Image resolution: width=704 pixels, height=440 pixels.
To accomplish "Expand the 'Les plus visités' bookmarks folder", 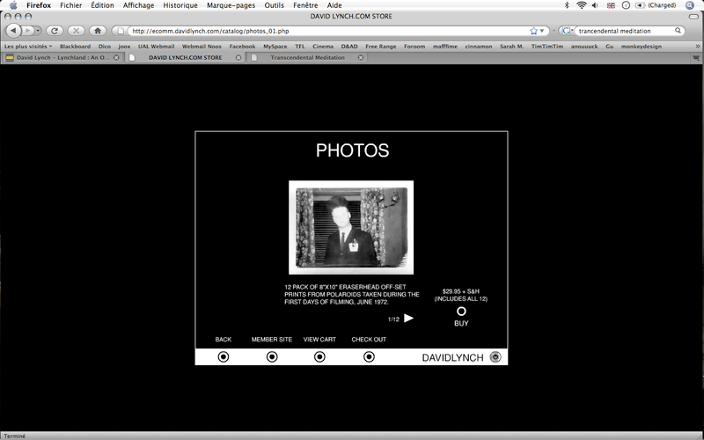I will click(28, 47).
